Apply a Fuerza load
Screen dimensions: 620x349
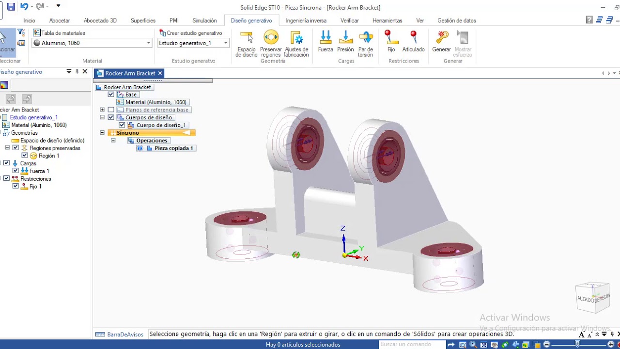tap(325, 42)
